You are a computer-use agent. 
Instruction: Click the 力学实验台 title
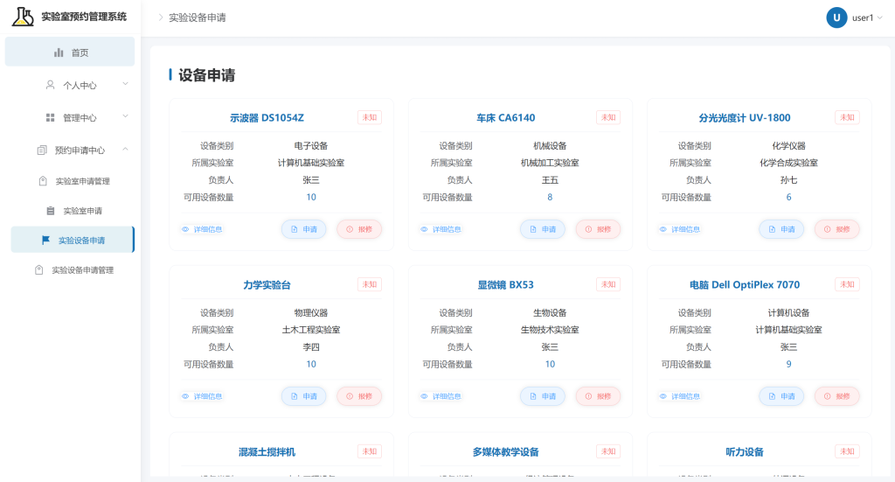[x=267, y=284]
